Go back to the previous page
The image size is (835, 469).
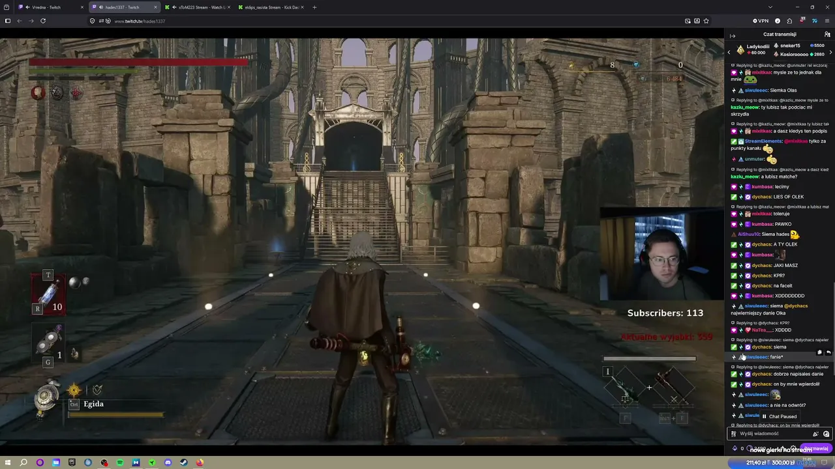coord(19,21)
